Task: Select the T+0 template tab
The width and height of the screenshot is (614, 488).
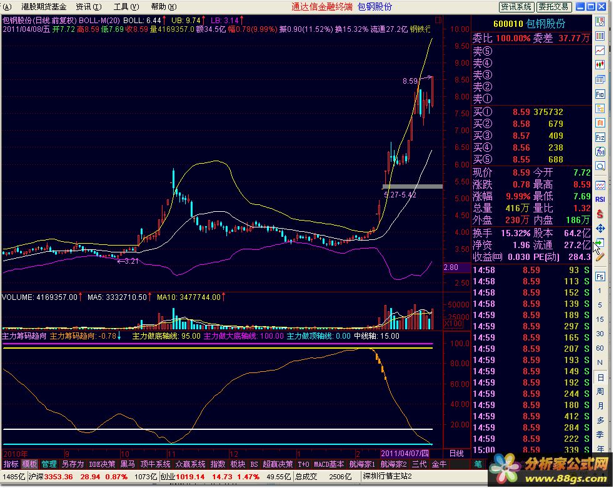Action: [303, 464]
